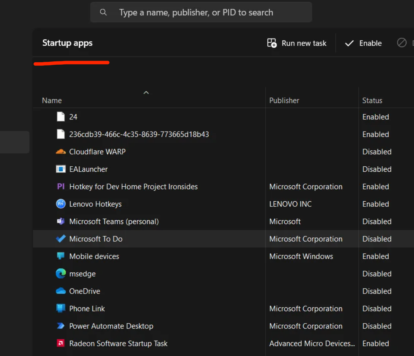
Task: Click the search magnifier icon
Action: [103, 12]
